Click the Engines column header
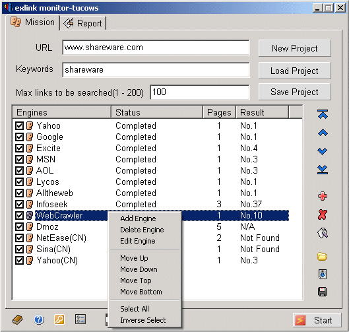The width and height of the screenshot is (349, 332). 62,112
